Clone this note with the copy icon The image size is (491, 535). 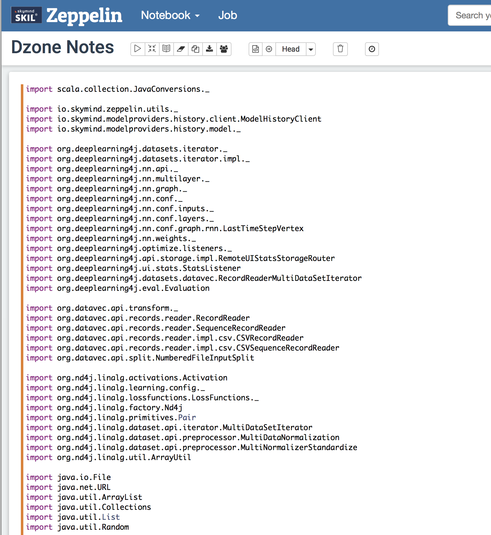[195, 49]
